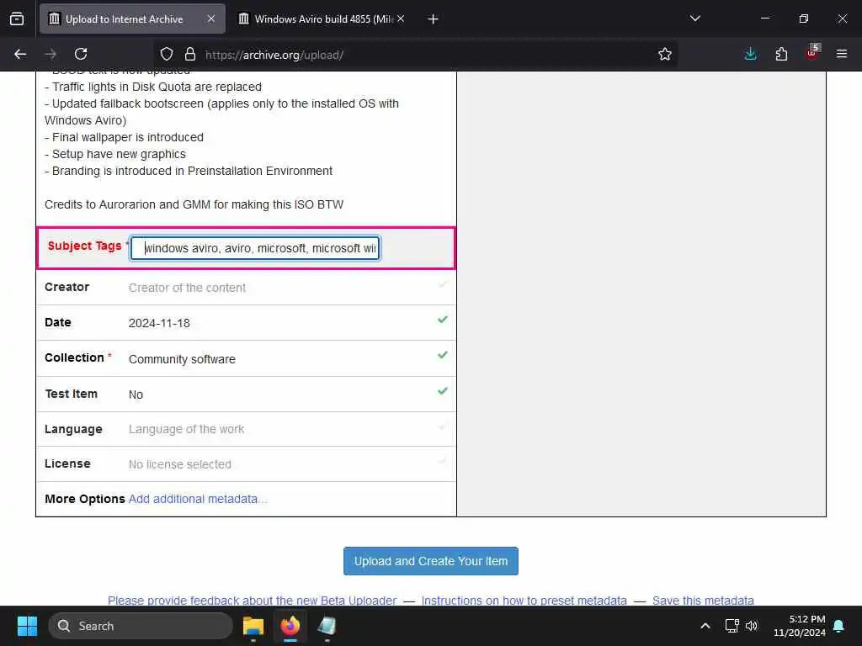Open a new tab with the plus button
This screenshot has height=646, width=862.
[433, 19]
